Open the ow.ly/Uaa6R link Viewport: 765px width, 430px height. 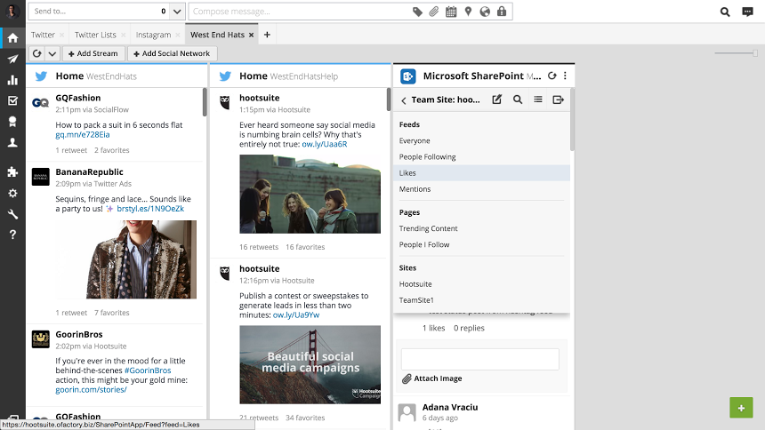click(x=325, y=144)
